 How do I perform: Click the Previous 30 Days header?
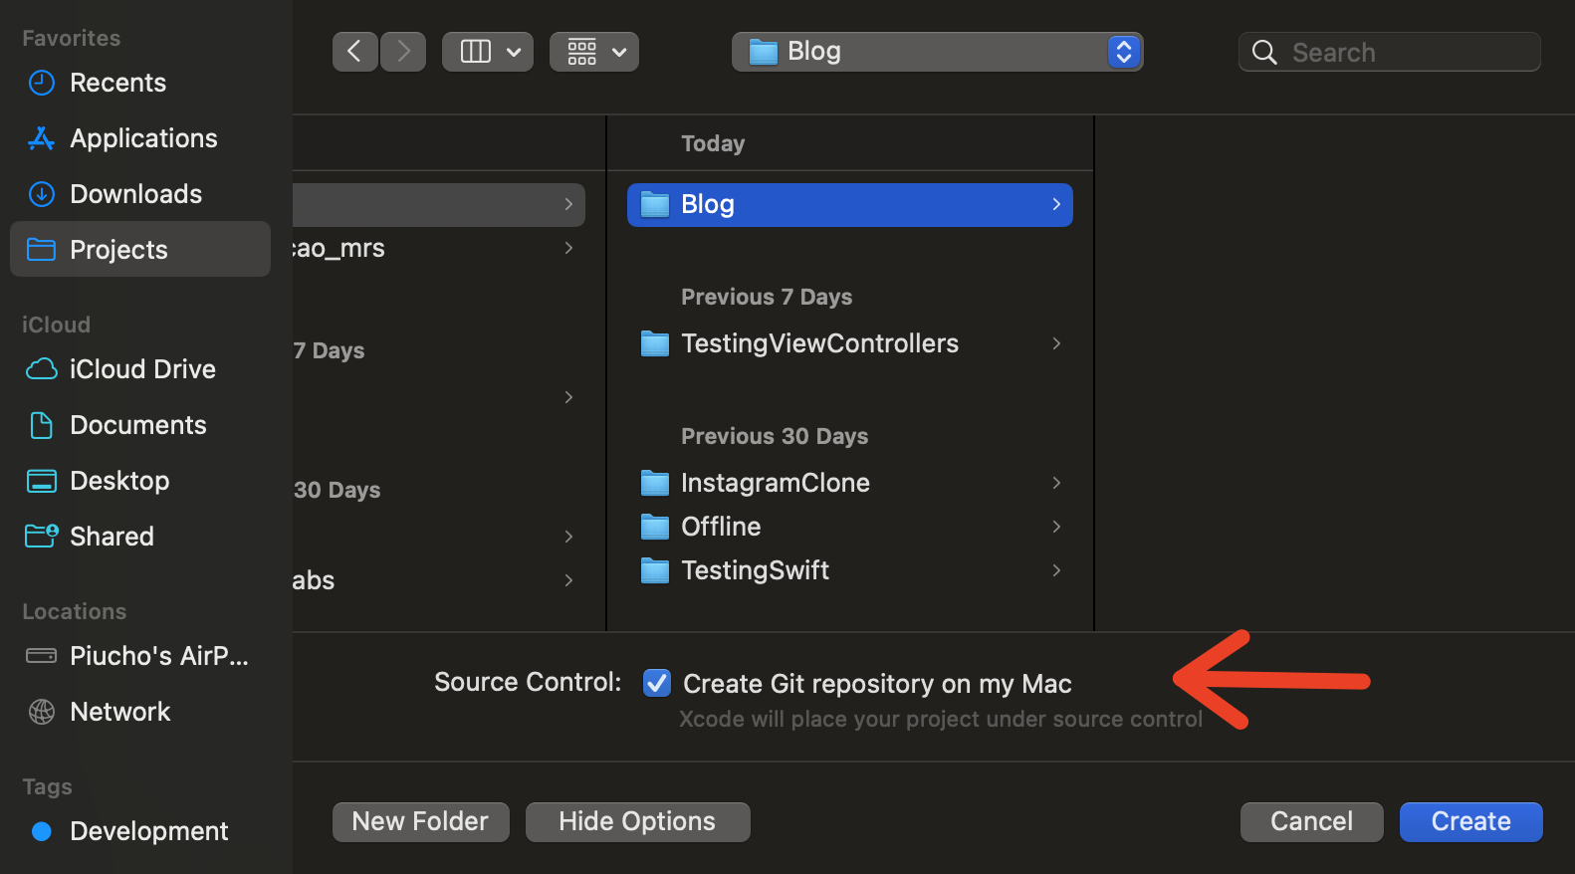pyautogui.click(x=775, y=437)
